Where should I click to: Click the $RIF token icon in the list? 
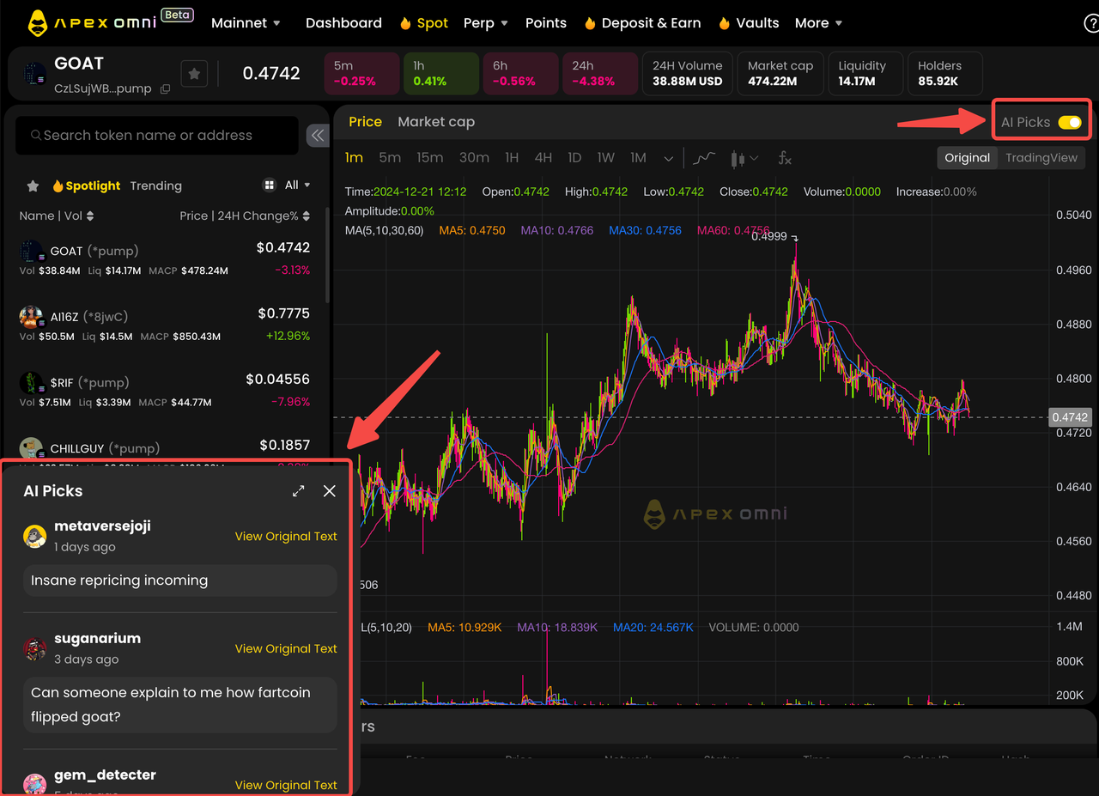point(32,383)
